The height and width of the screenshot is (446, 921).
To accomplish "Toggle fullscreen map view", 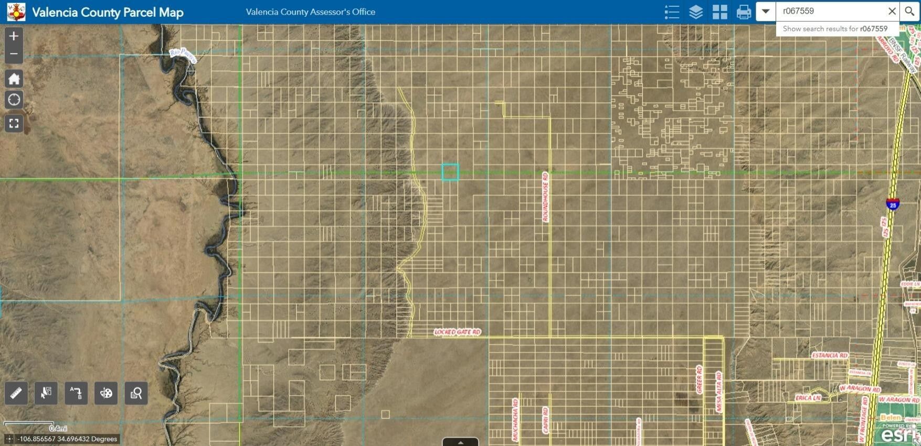I will point(14,124).
